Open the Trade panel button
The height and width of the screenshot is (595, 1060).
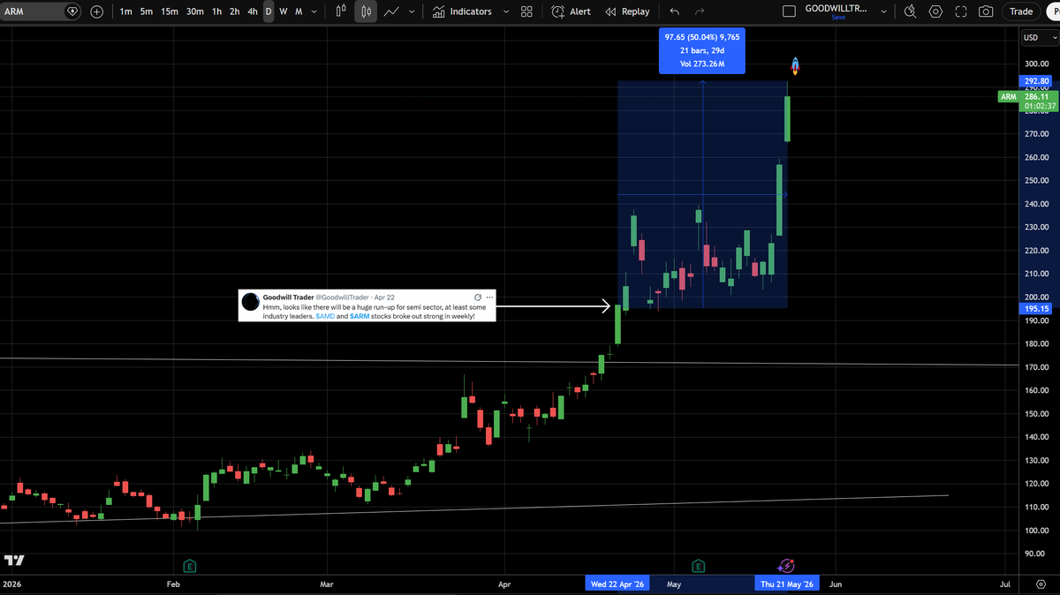pyautogui.click(x=1021, y=11)
